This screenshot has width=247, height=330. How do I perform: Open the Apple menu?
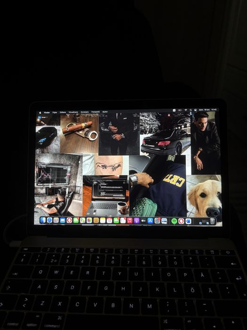(40, 113)
